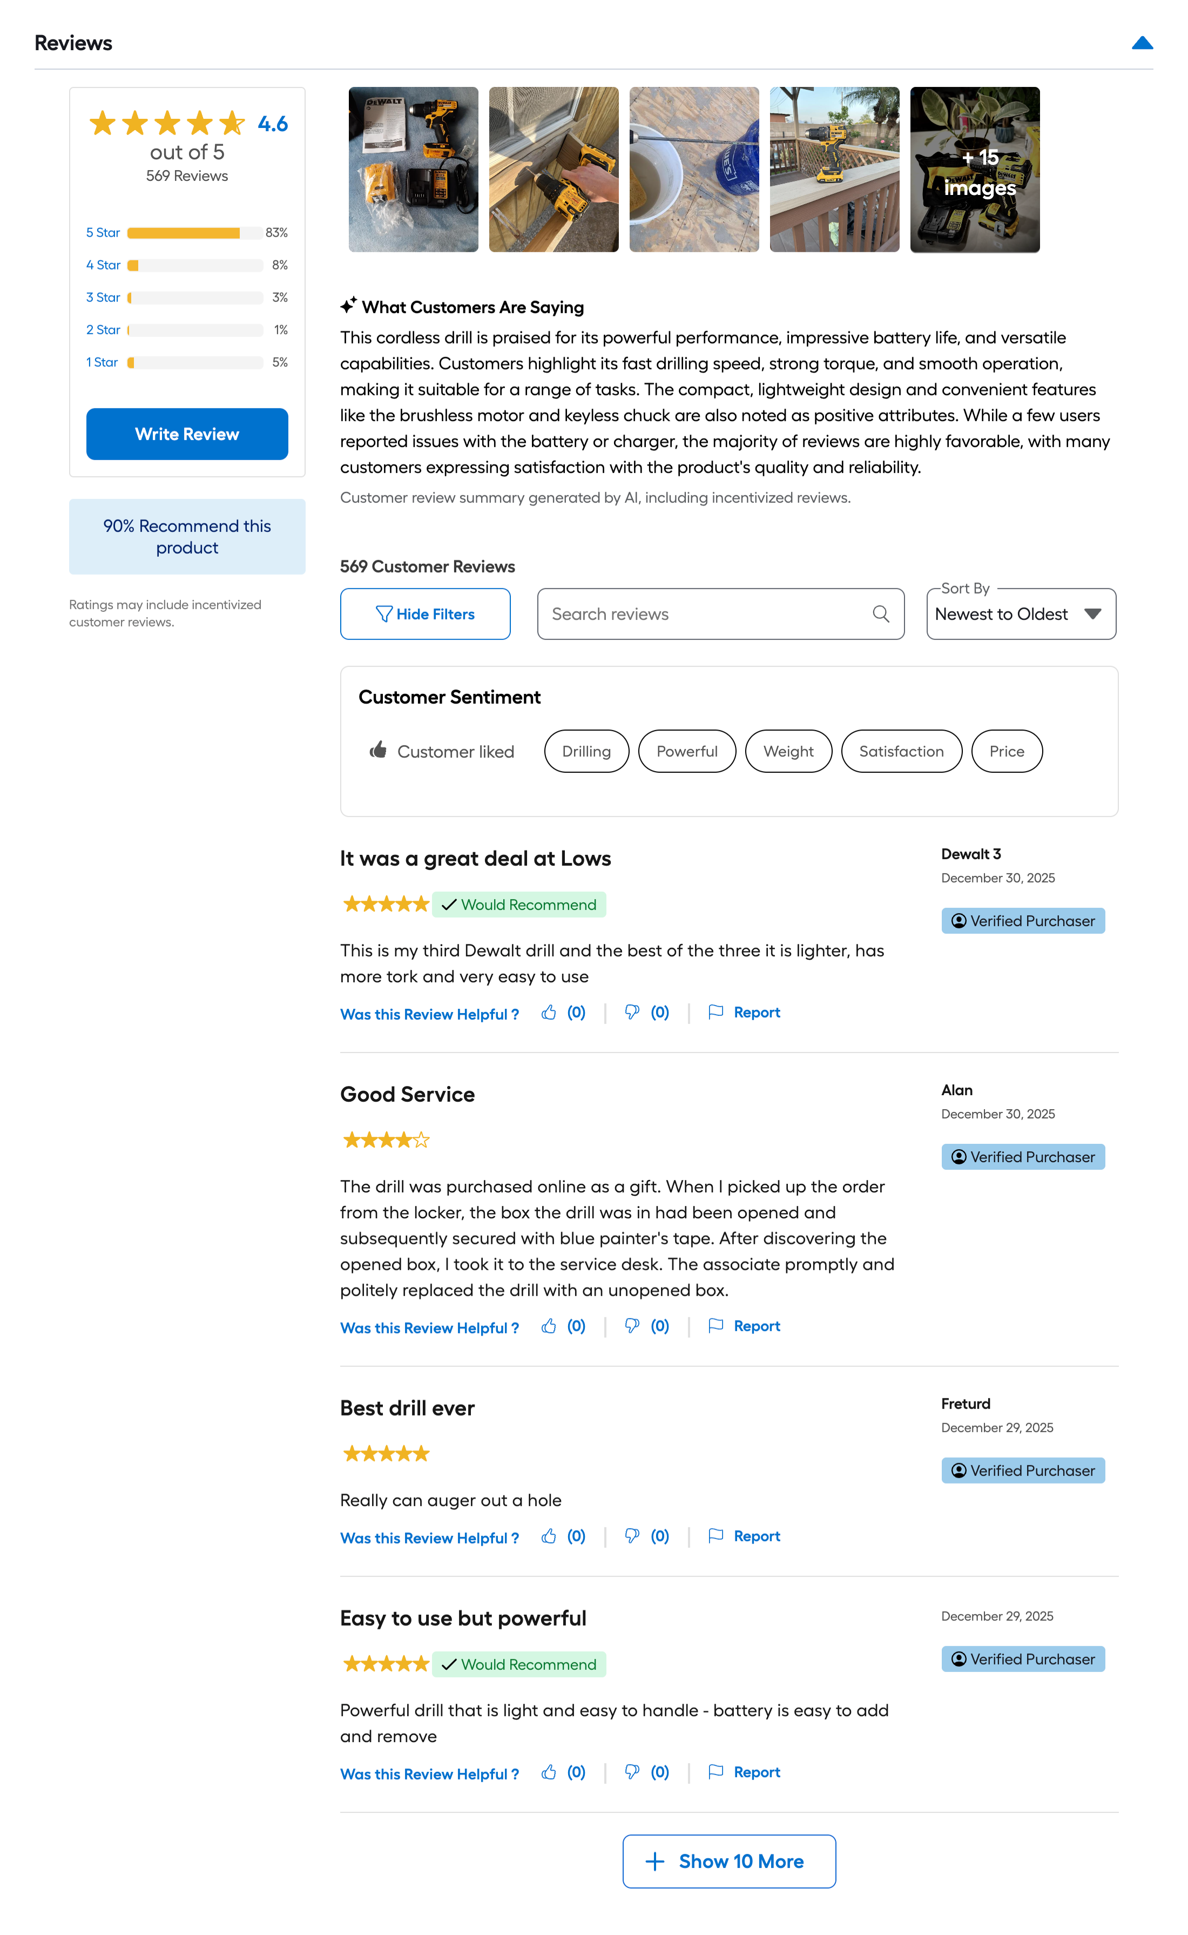The image size is (1188, 1935).
Task: Click the Write Review button
Action: pyautogui.click(x=187, y=434)
